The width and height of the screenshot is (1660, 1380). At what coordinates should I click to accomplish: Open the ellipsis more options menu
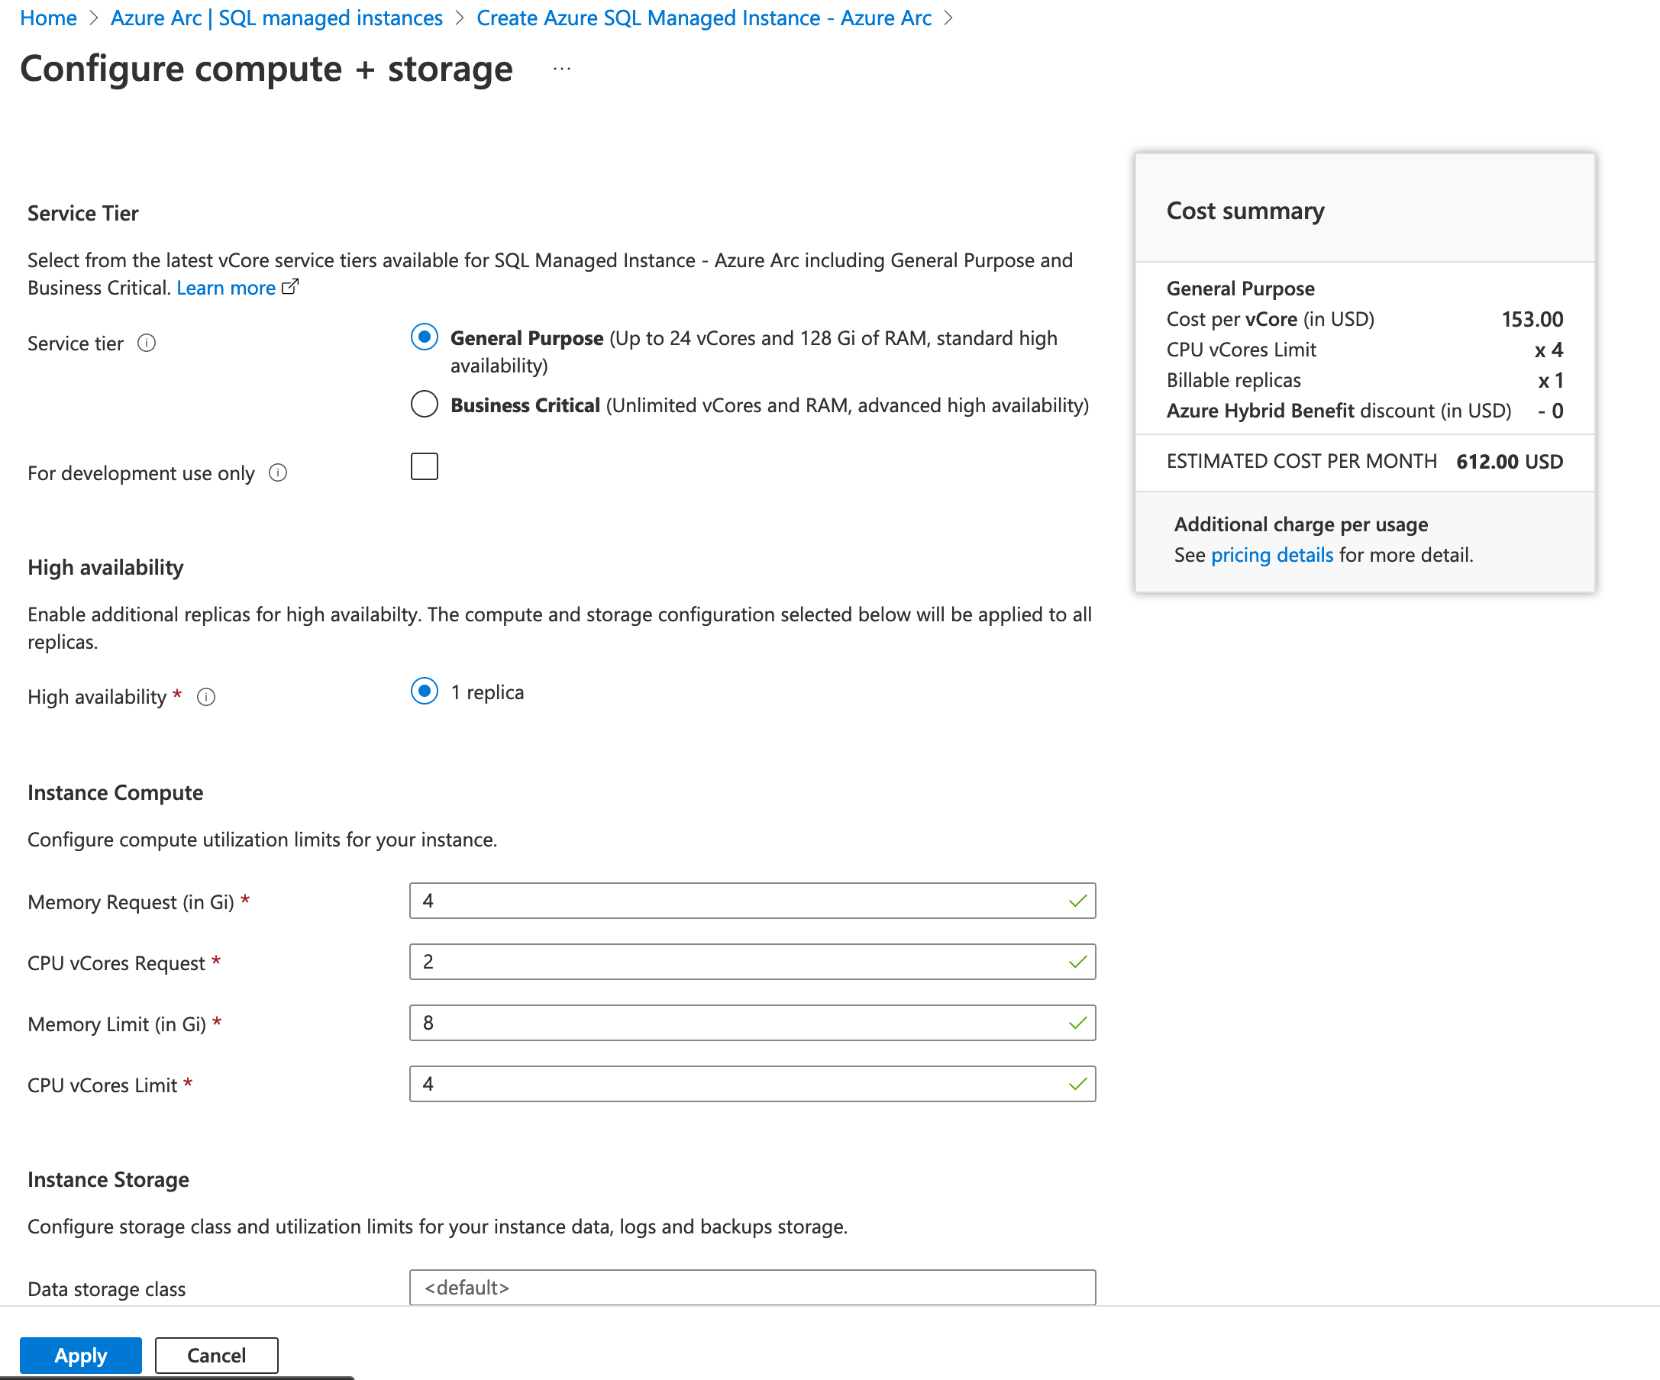pos(562,69)
